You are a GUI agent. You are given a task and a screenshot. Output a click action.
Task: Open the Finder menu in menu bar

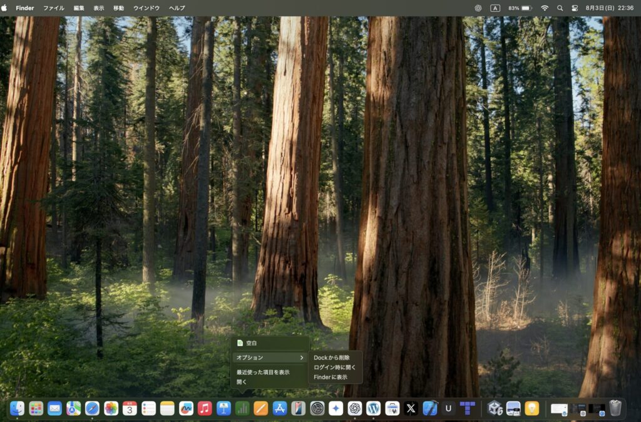[24, 8]
